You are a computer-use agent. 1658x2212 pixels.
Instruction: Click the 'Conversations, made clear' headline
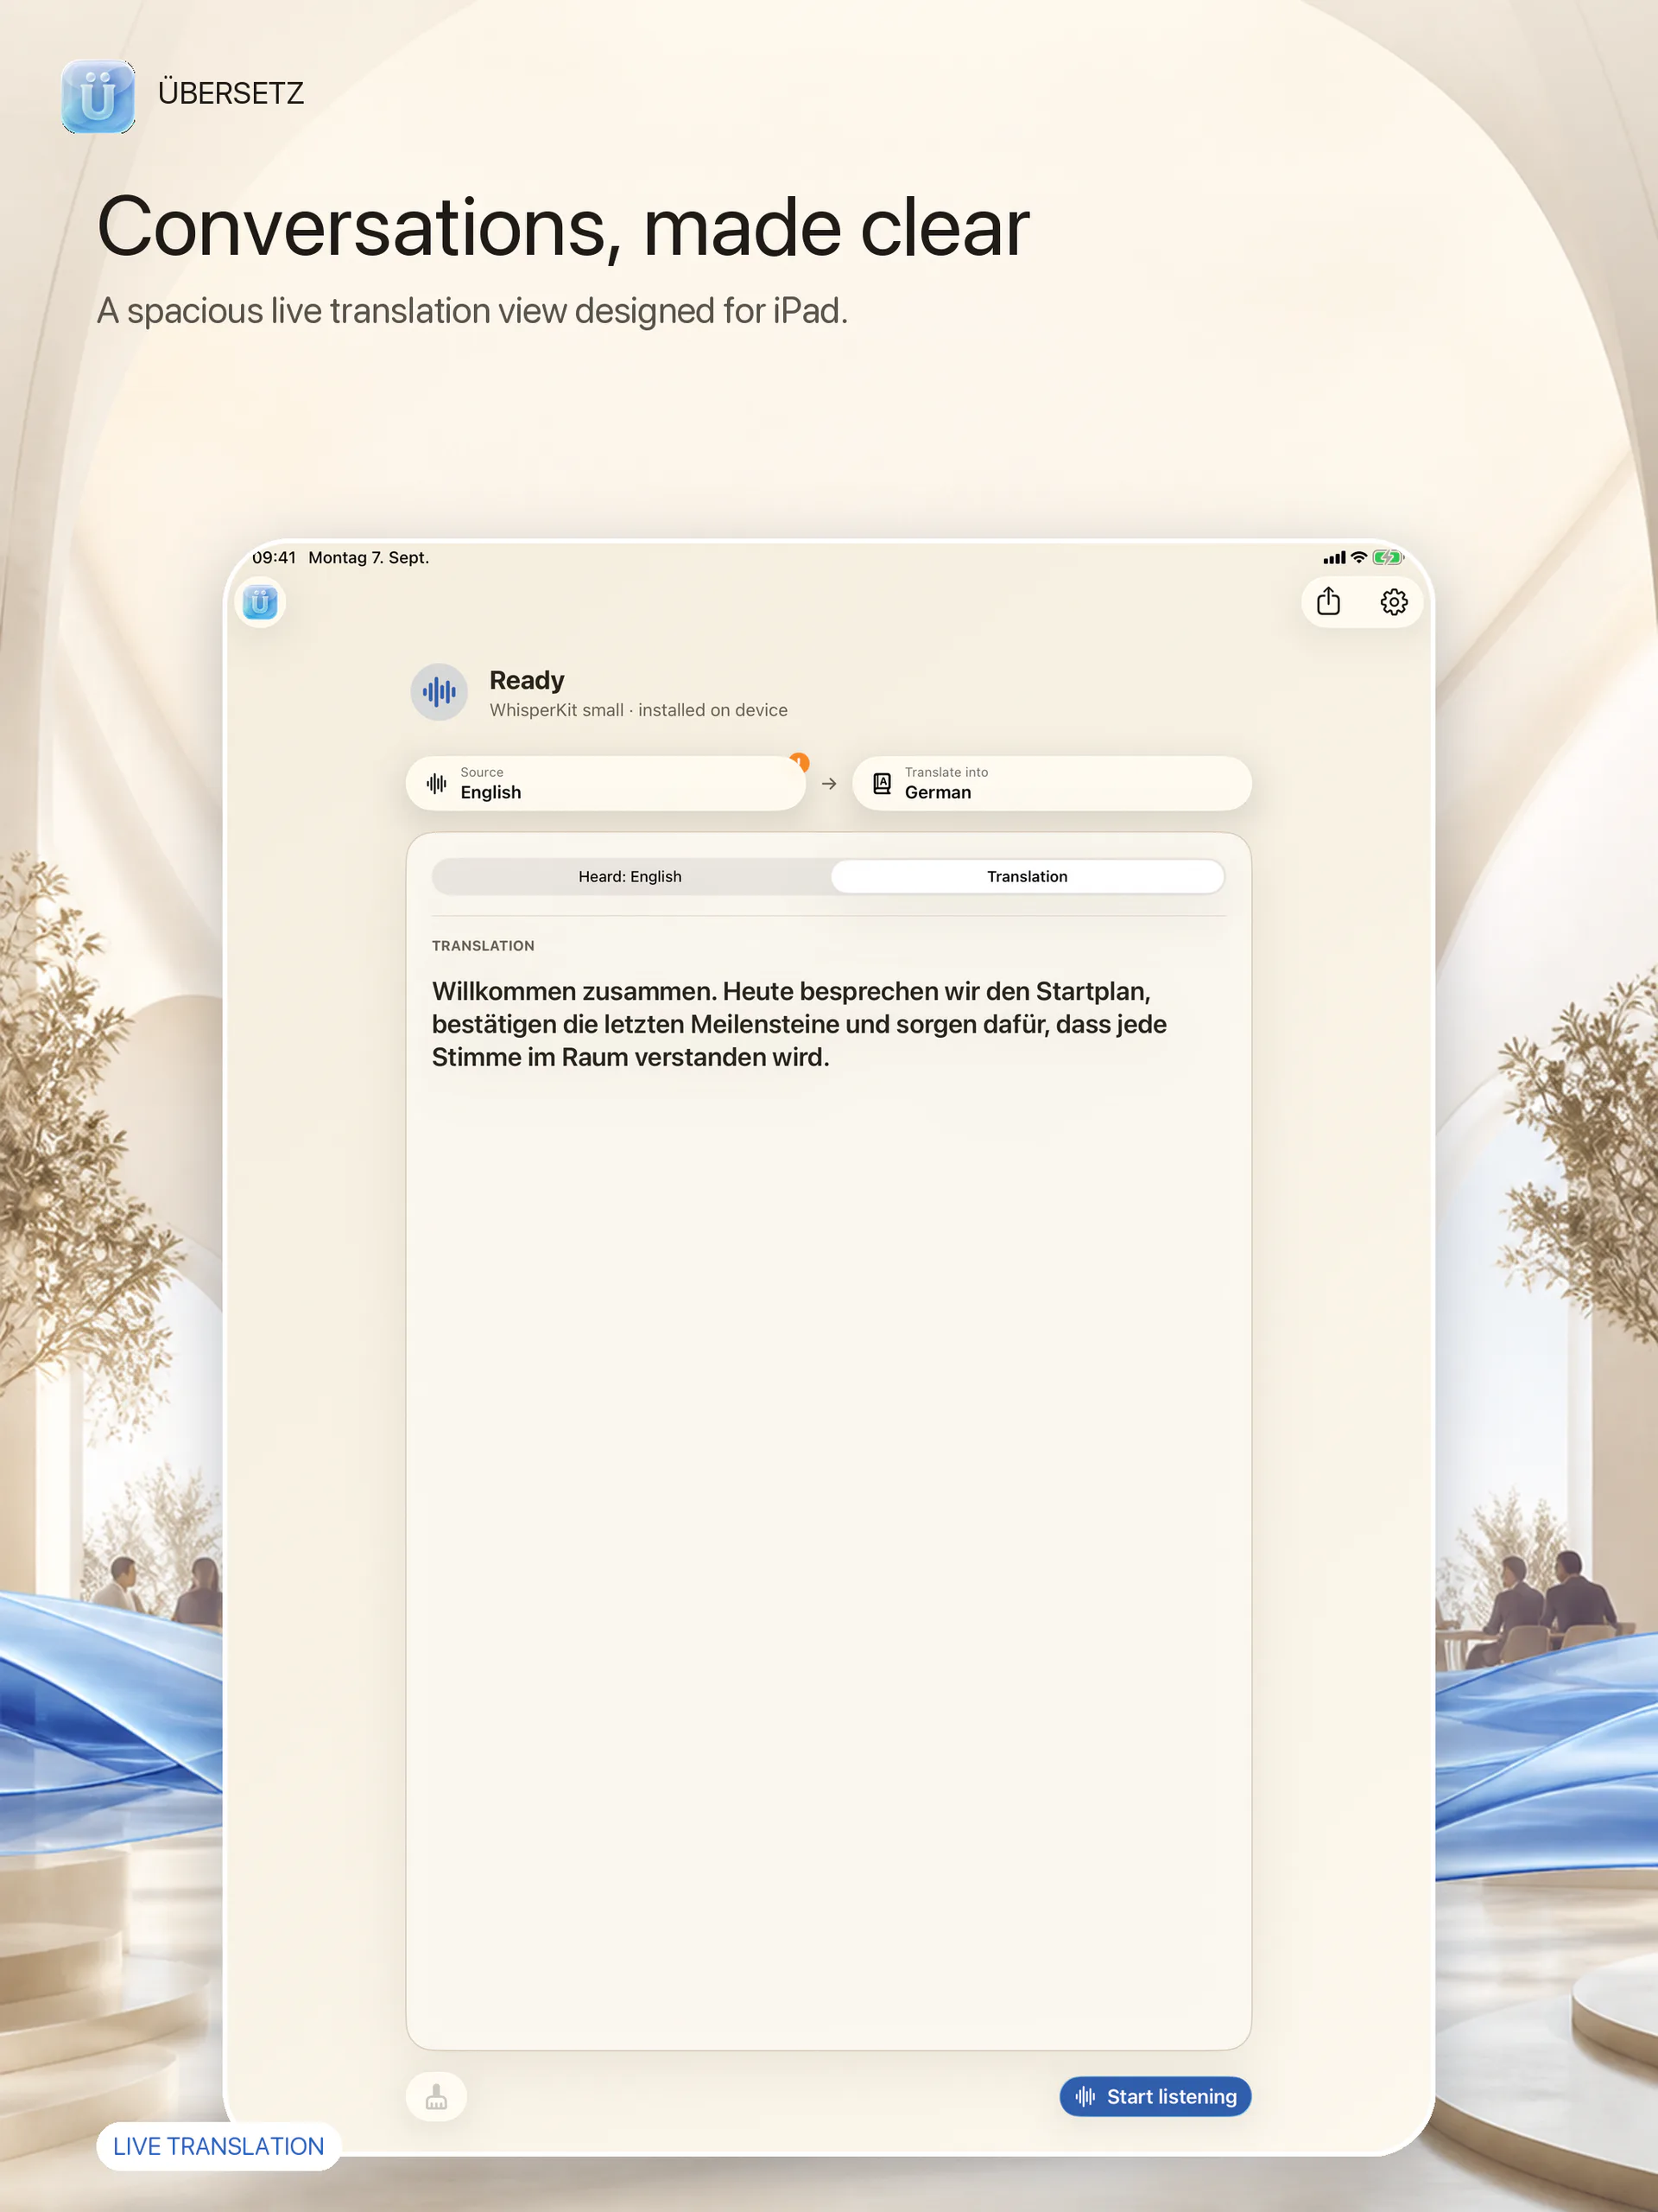click(563, 227)
